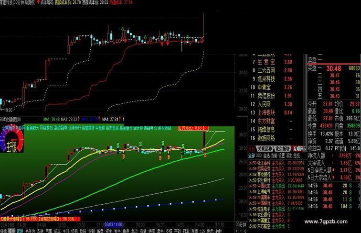Image resolution: width=361 pixels, height=233 pixels.
Task: Click the 净流入额 7758万 value
Action: (345, 156)
